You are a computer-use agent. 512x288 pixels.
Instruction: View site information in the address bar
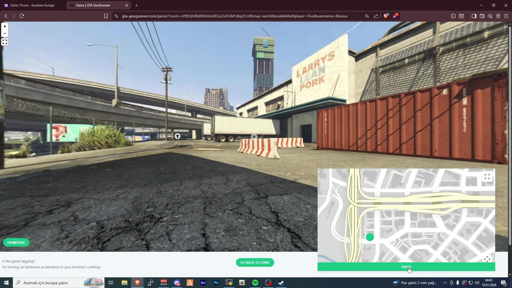point(116,16)
